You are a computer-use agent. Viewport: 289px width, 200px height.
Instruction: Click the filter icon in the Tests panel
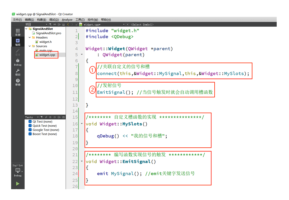42,117
